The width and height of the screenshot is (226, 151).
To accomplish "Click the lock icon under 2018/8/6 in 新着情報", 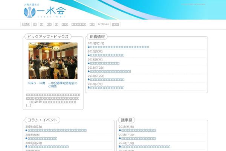I will 89,63.
